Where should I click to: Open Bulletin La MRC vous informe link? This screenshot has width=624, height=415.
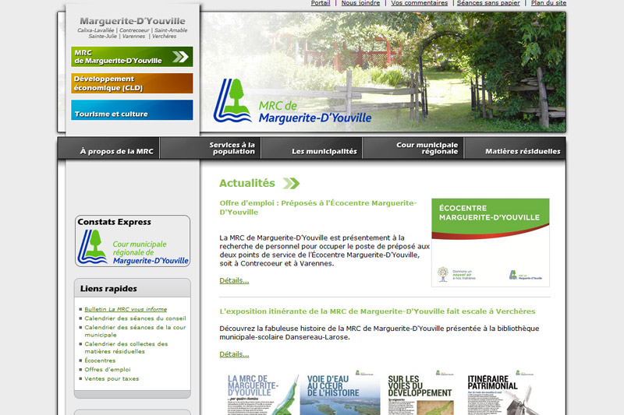pos(126,309)
